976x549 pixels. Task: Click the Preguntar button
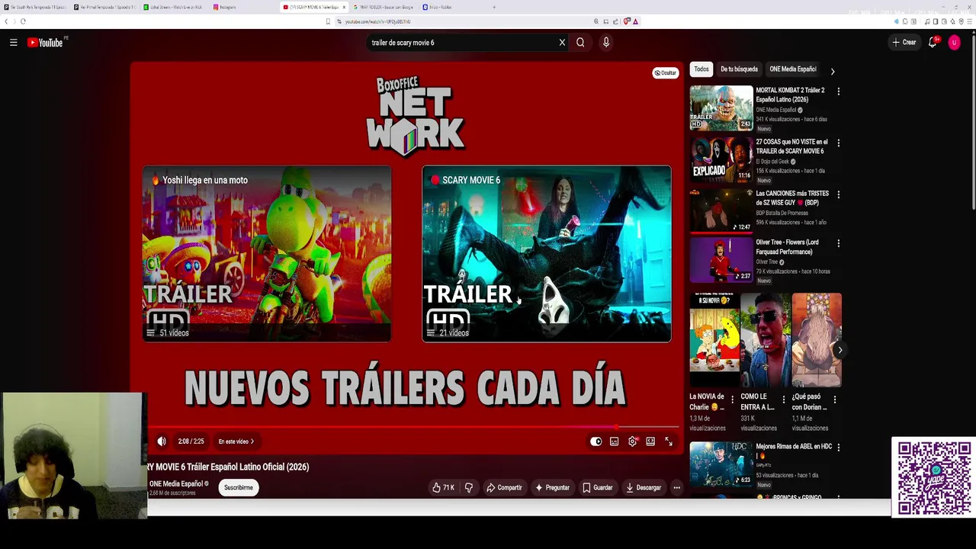(x=552, y=488)
